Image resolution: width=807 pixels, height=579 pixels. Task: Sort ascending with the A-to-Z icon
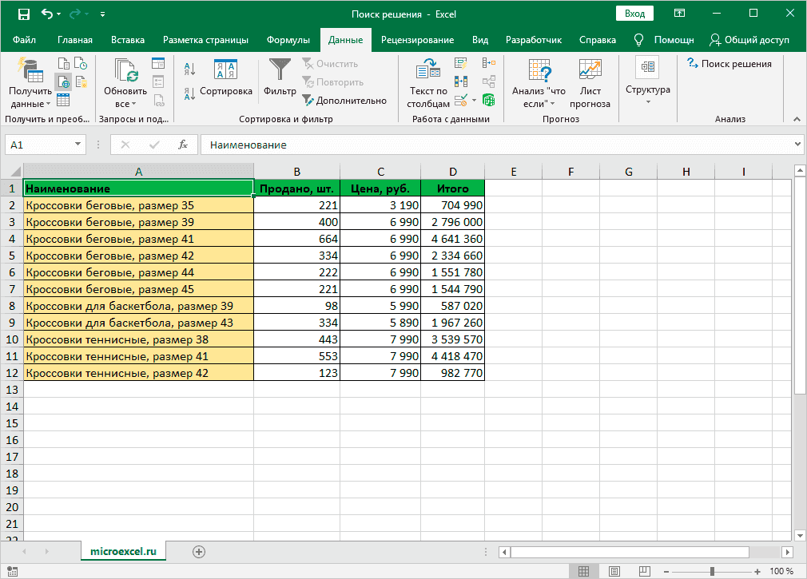coord(189,69)
